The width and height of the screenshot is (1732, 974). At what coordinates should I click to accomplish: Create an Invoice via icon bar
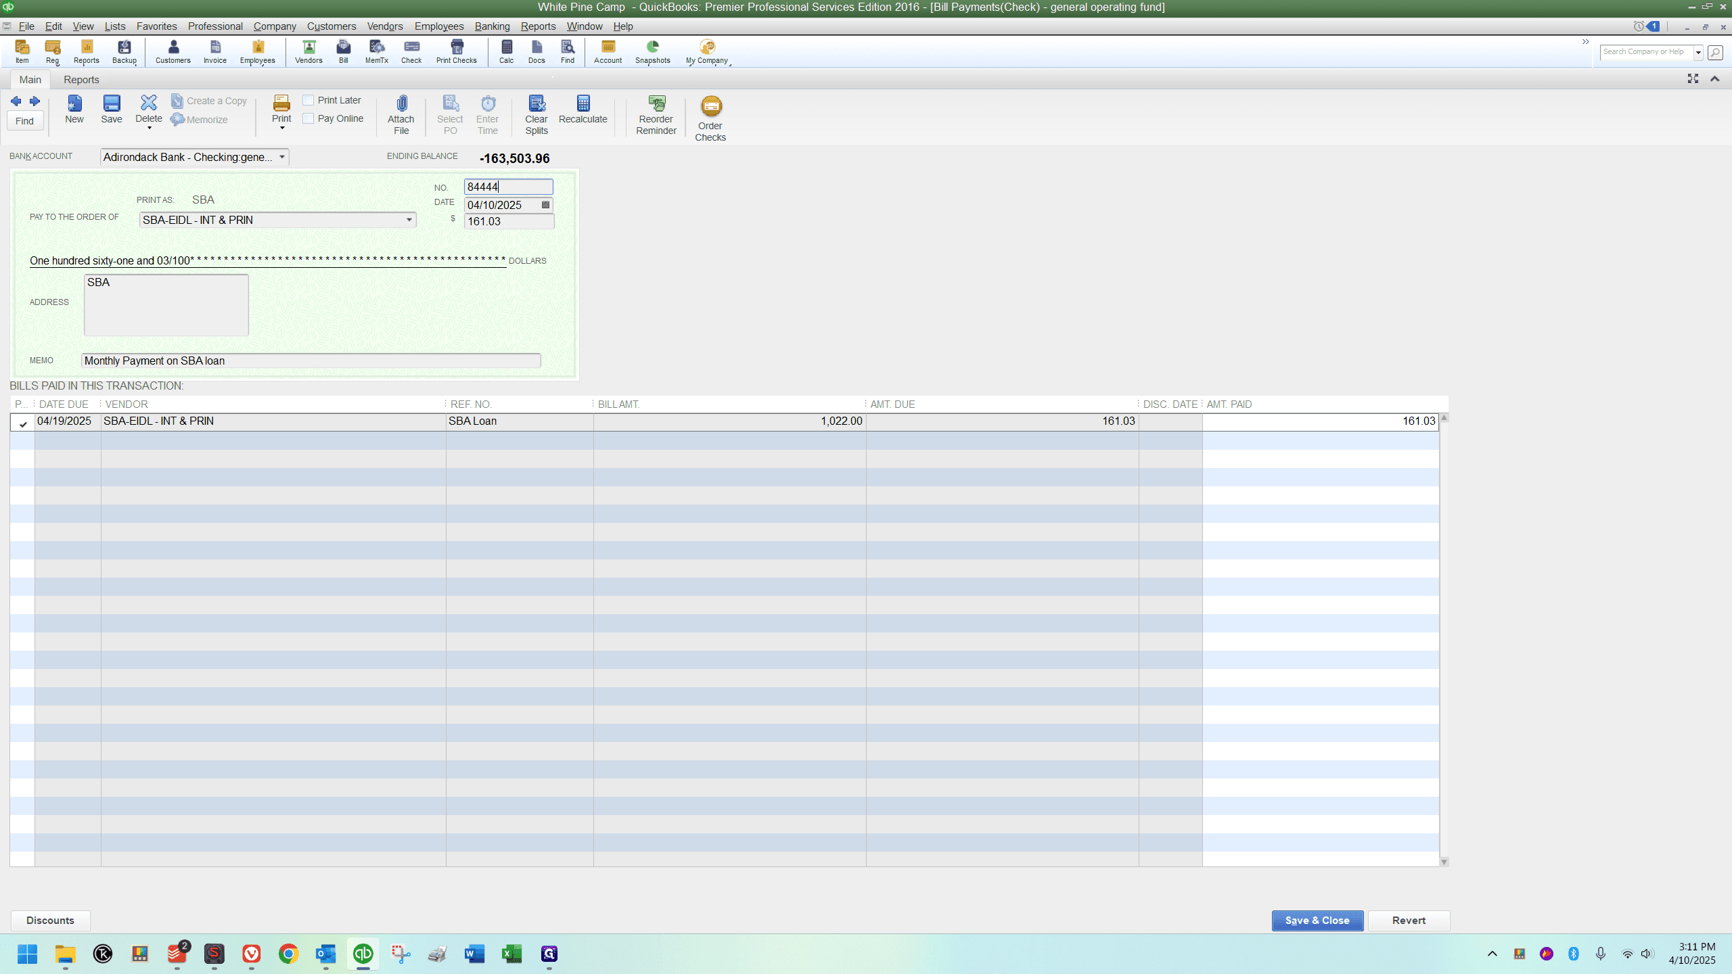click(x=215, y=51)
